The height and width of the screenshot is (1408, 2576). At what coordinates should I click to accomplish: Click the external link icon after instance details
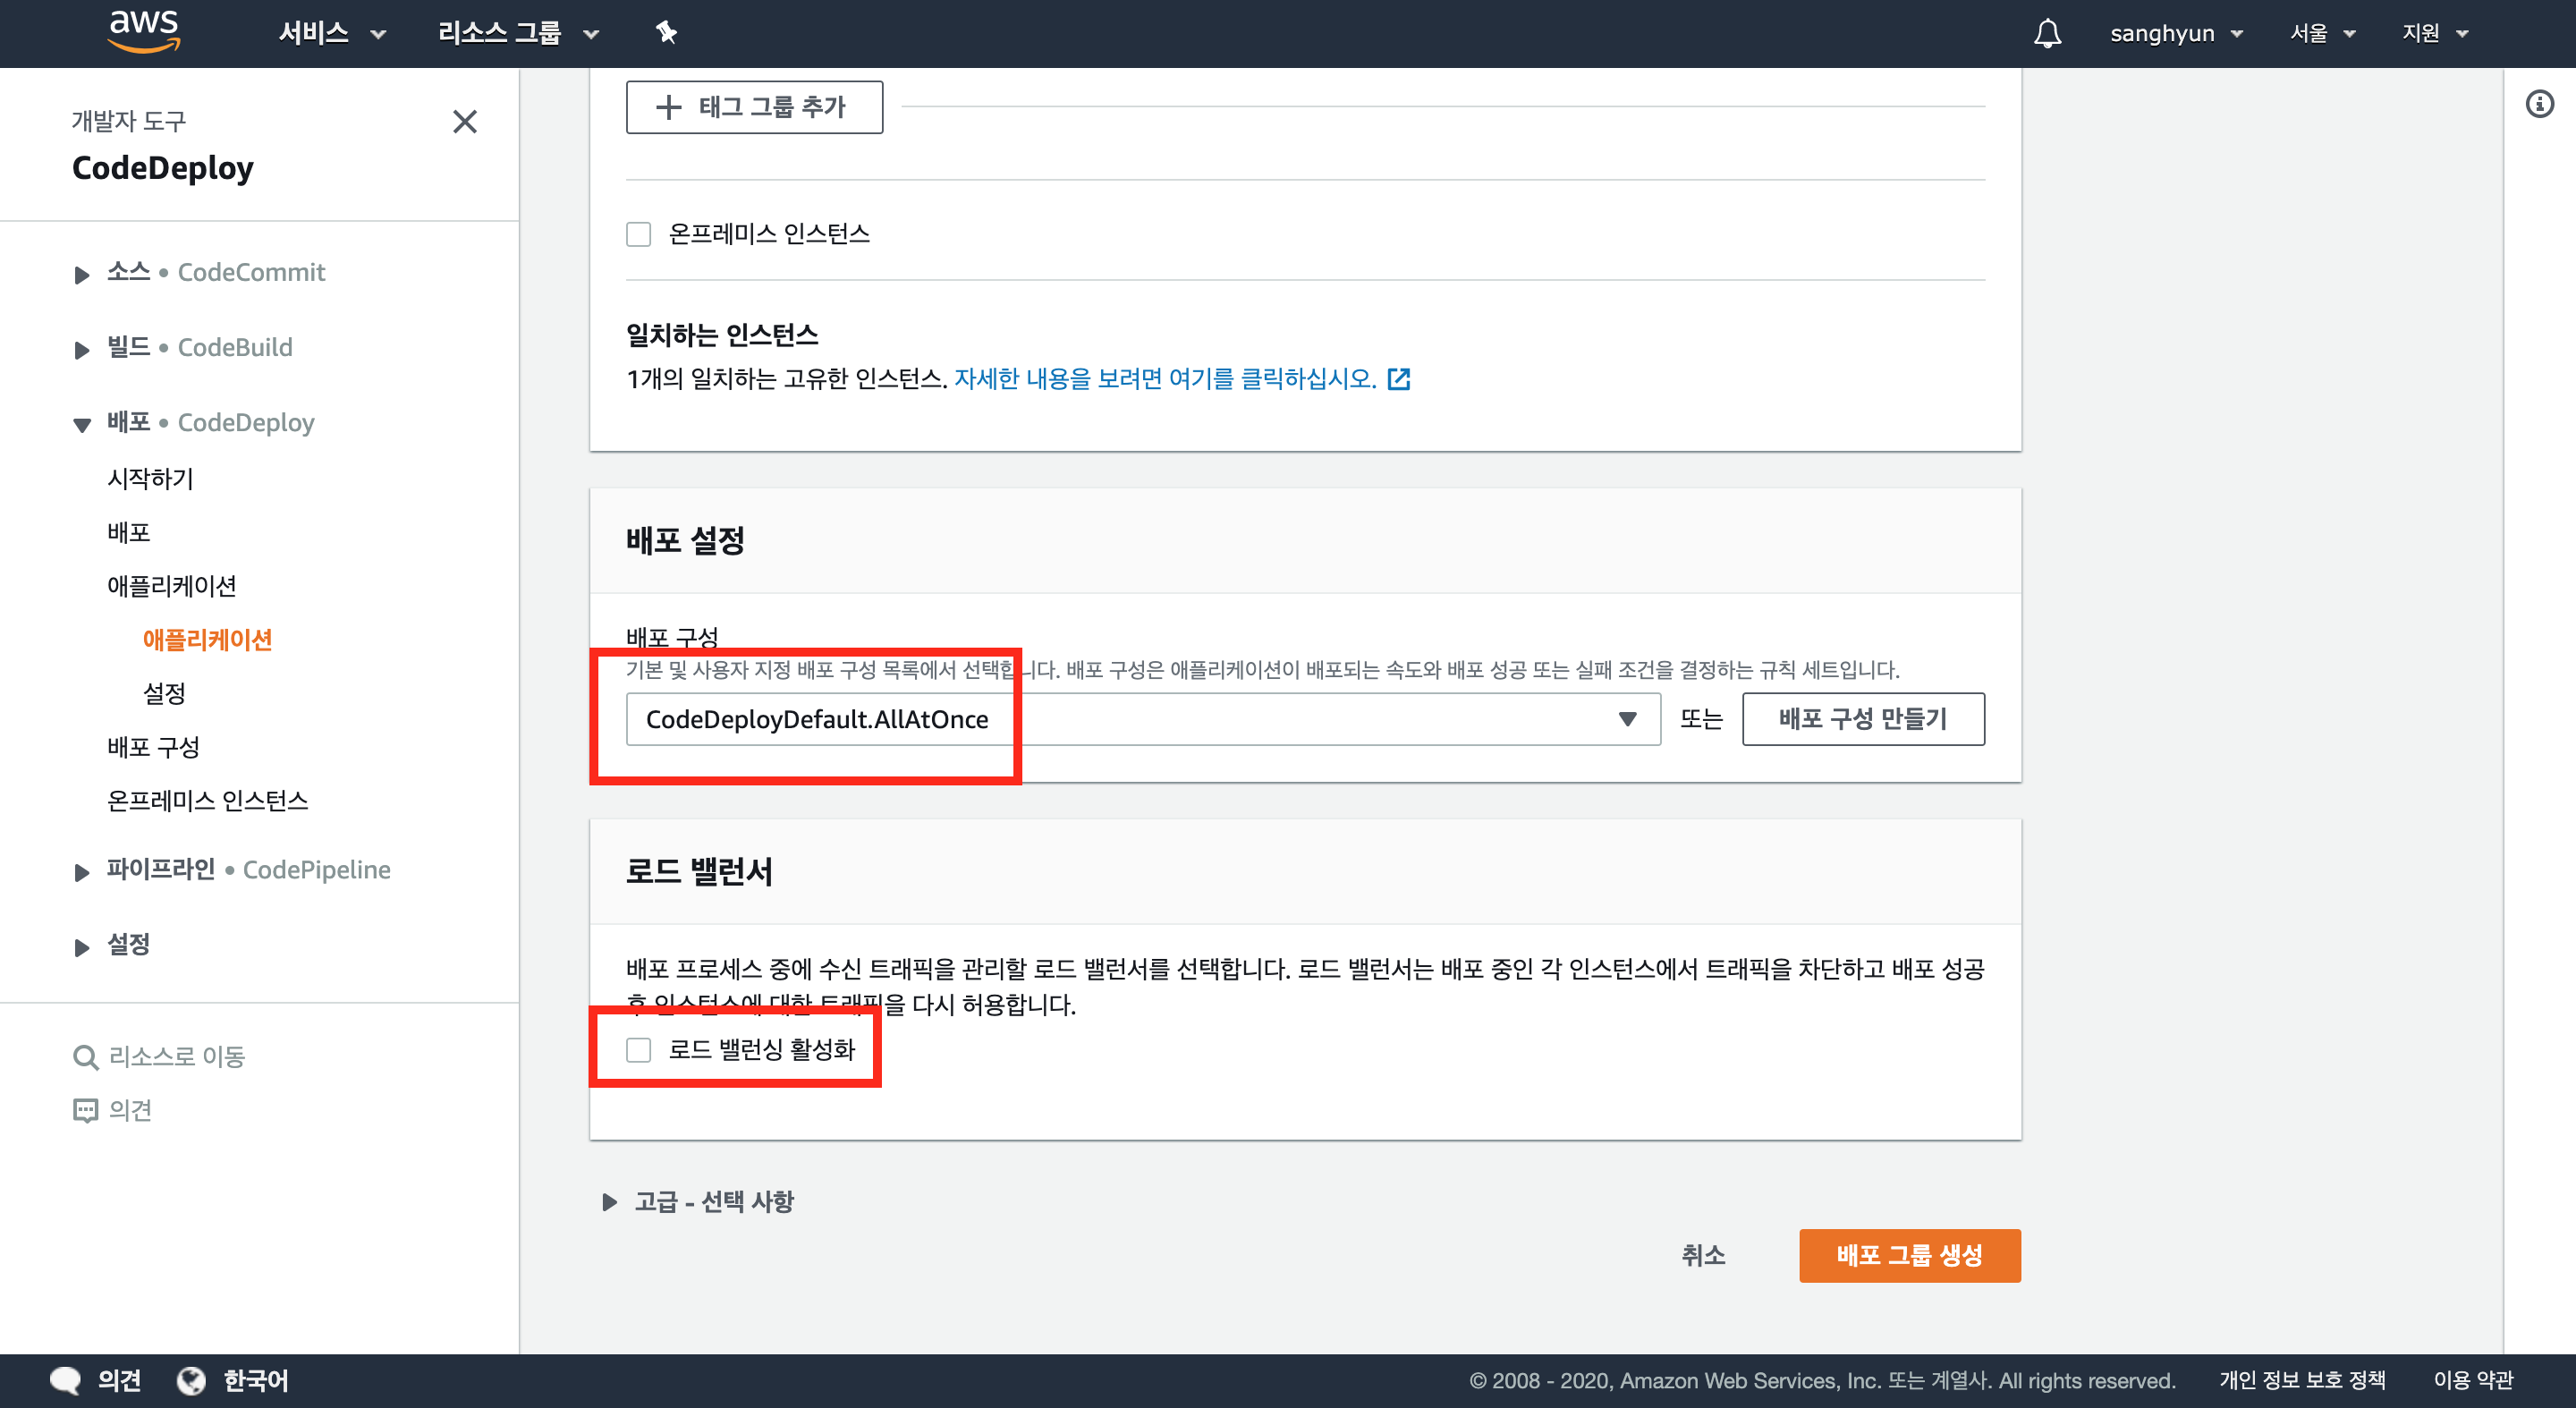coord(1399,379)
